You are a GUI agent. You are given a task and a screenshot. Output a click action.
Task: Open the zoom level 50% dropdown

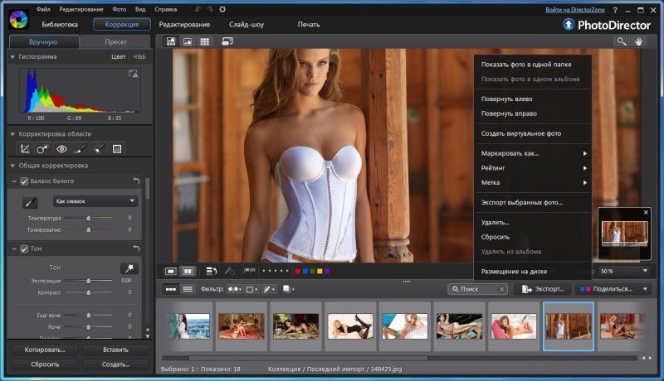pyautogui.click(x=624, y=271)
